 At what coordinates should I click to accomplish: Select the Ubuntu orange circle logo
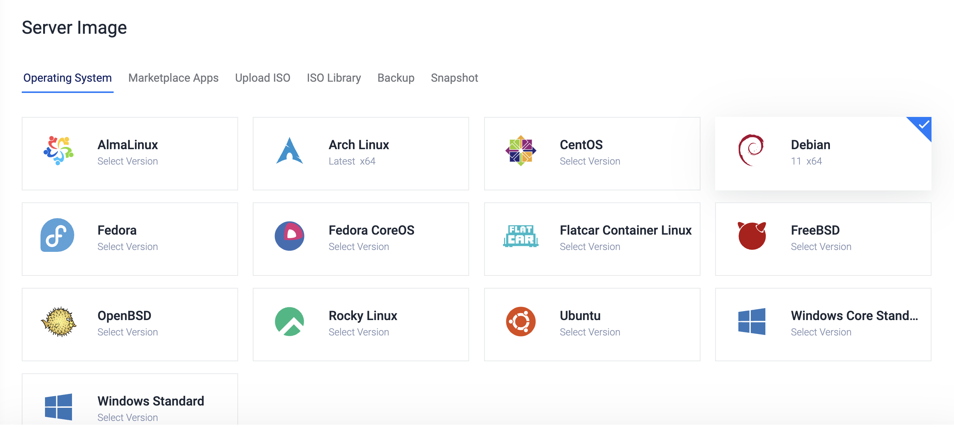tap(520, 322)
